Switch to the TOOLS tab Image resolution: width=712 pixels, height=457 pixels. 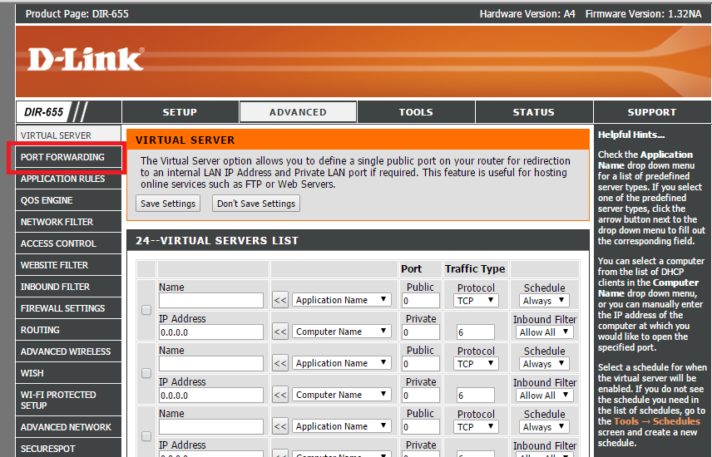[x=416, y=112]
